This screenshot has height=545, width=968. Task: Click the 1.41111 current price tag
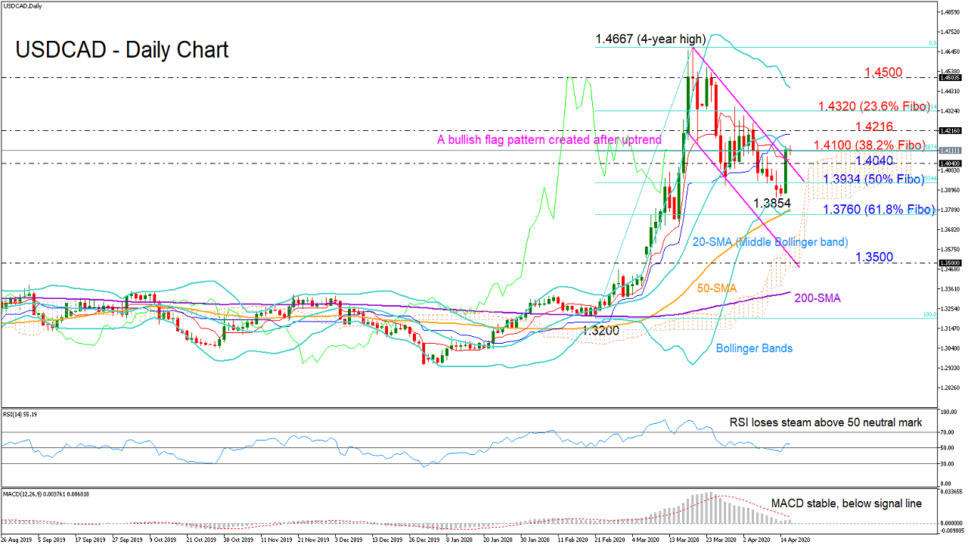950,151
